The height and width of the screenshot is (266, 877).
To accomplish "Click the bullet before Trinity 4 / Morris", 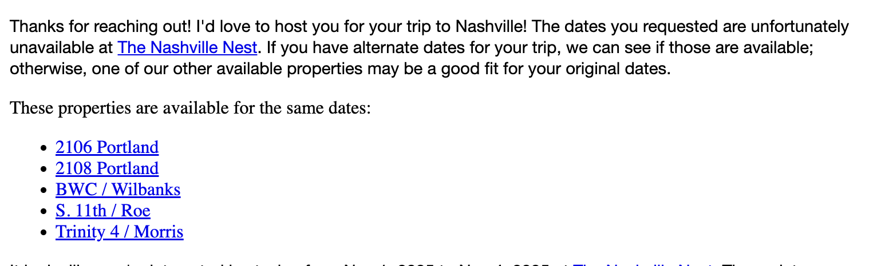I will [x=44, y=232].
